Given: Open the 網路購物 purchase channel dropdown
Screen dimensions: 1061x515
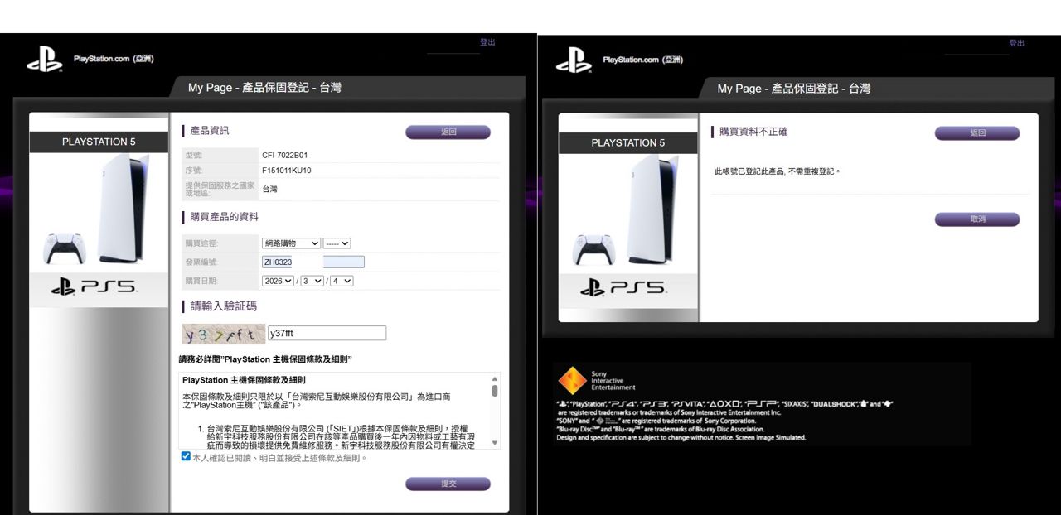Looking at the screenshot, I should pyautogui.click(x=291, y=243).
